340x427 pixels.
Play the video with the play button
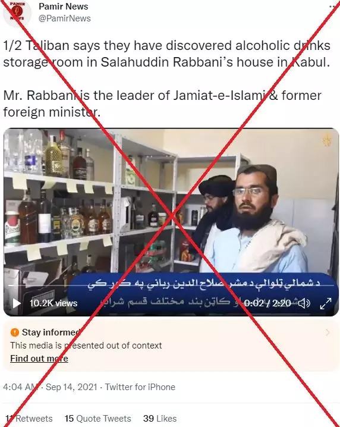(x=16, y=303)
